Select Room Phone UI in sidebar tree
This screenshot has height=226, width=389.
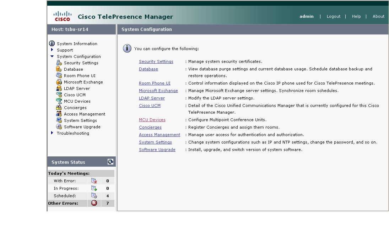(x=80, y=76)
